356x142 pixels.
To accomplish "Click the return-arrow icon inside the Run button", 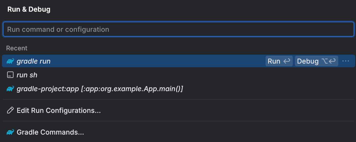I will (287, 61).
